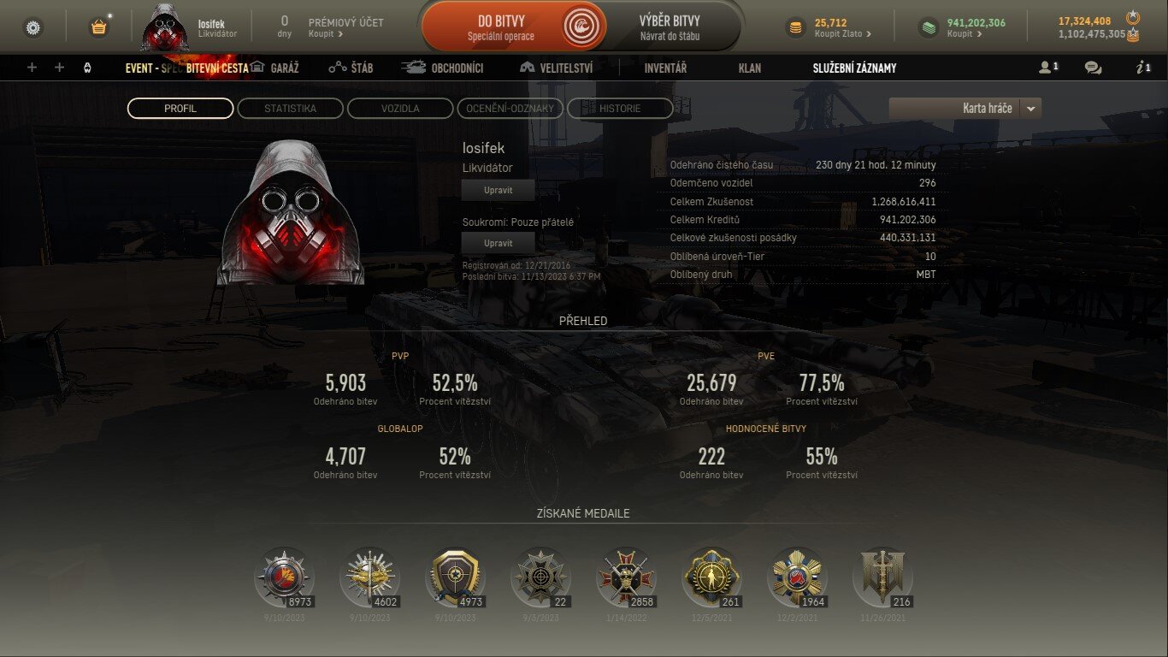This screenshot has height=657, width=1168.
Task: Open the Ocenění-Odznaky tab
Action: click(x=510, y=109)
